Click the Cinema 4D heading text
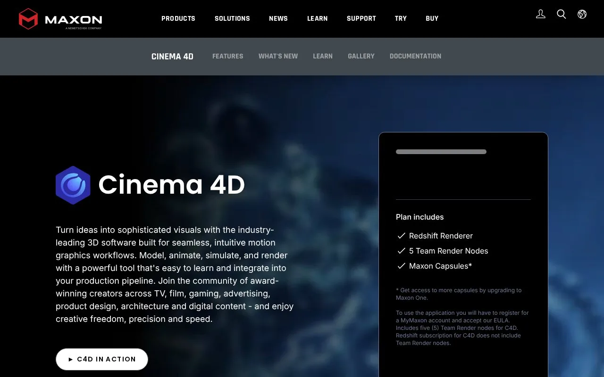604x377 pixels. 171,185
